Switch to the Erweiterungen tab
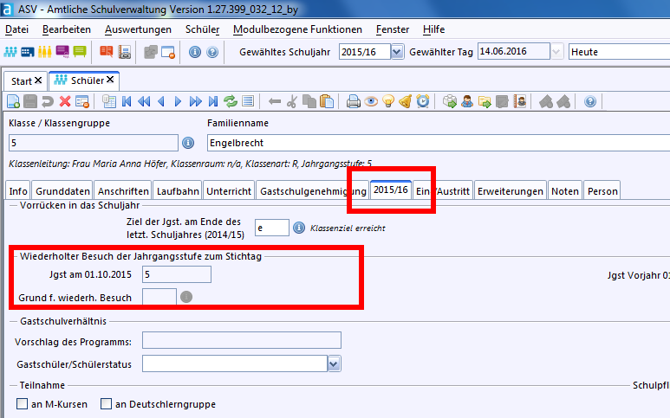 (x=511, y=191)
